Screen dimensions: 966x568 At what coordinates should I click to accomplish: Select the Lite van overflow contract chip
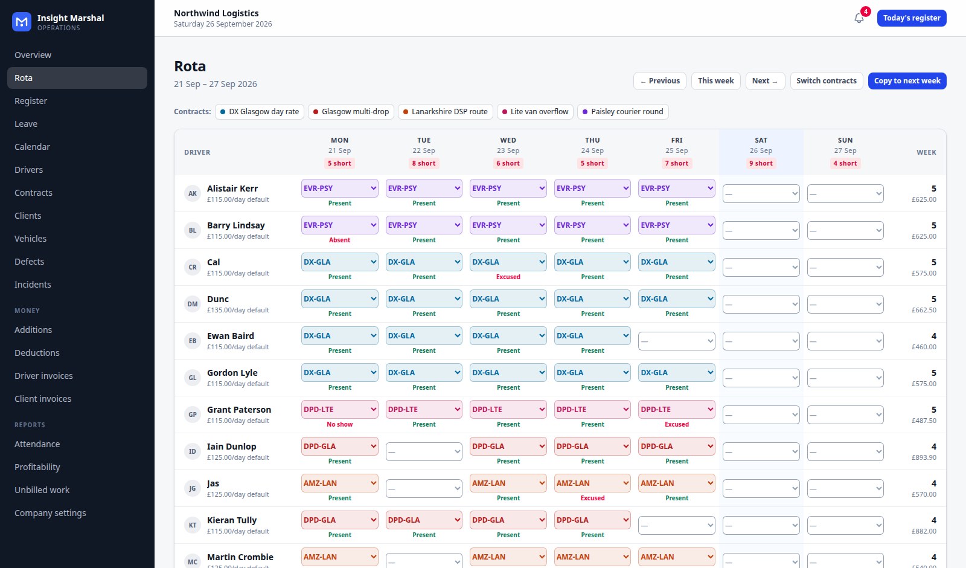click(x=535, y=112)
